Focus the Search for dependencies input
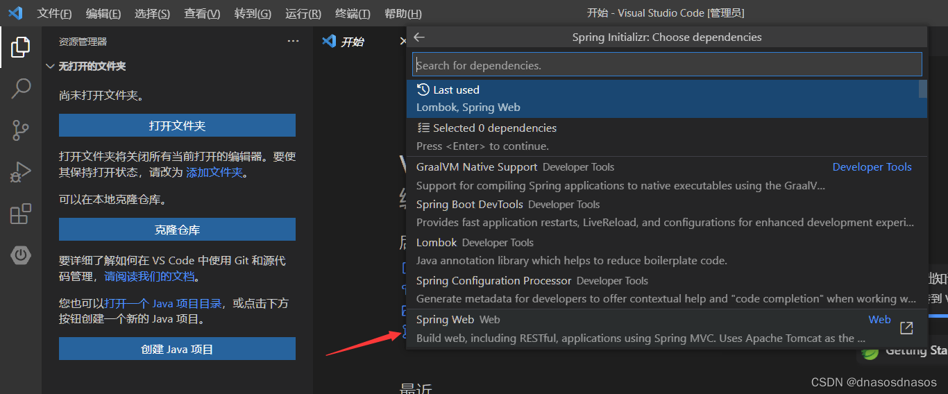Screen dimensions: 948x394 667,65
